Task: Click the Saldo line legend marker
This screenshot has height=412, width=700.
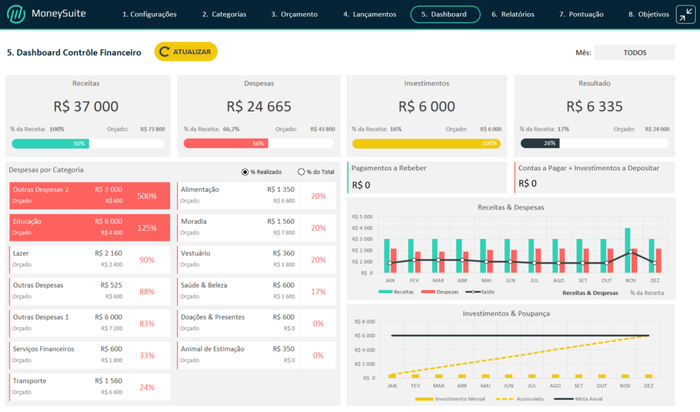Action: (x=472, y=292)
